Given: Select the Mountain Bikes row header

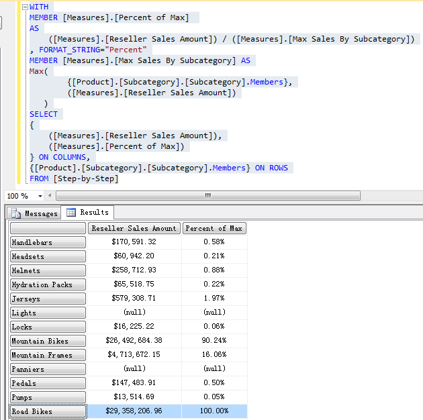Looking at the screenshot, I should 48,341.
